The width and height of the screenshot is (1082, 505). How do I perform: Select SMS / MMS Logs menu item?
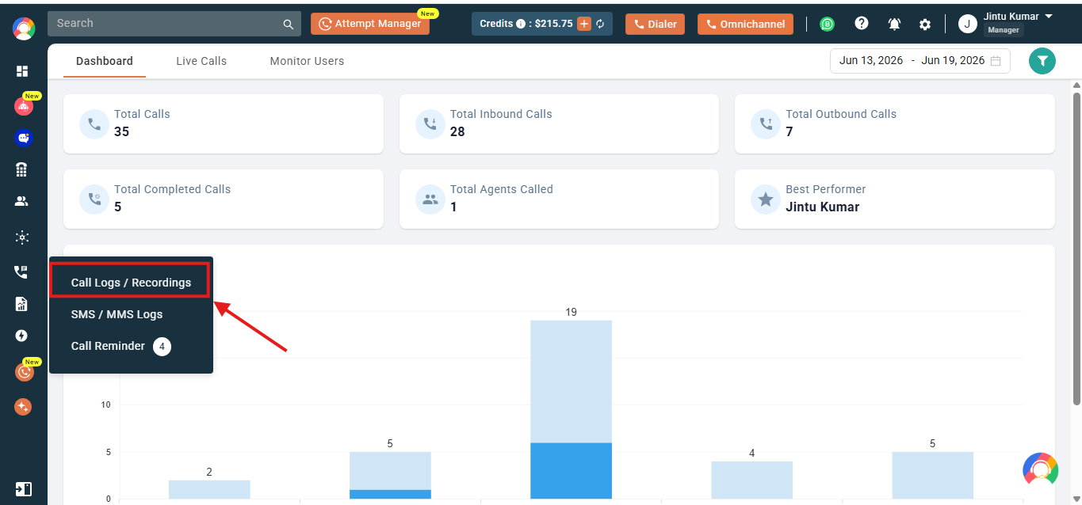point(117,314)
